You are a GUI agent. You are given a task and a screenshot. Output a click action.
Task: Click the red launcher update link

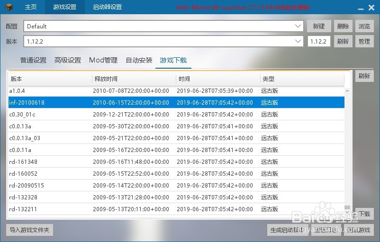(x=243, y=7)
